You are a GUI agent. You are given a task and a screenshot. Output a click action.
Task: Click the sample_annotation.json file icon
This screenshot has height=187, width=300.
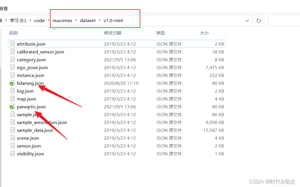pos(13,122)
